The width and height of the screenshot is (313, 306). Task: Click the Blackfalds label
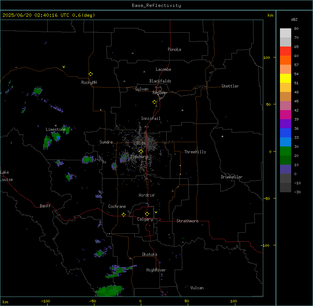coord(160,81)
